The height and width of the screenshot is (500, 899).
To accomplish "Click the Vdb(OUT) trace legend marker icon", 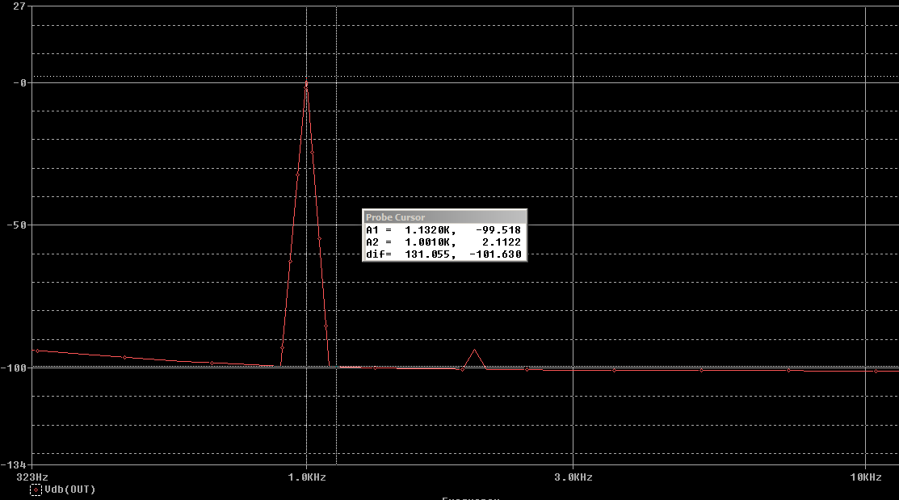I will pyautogui.click(x=36, y=489).
